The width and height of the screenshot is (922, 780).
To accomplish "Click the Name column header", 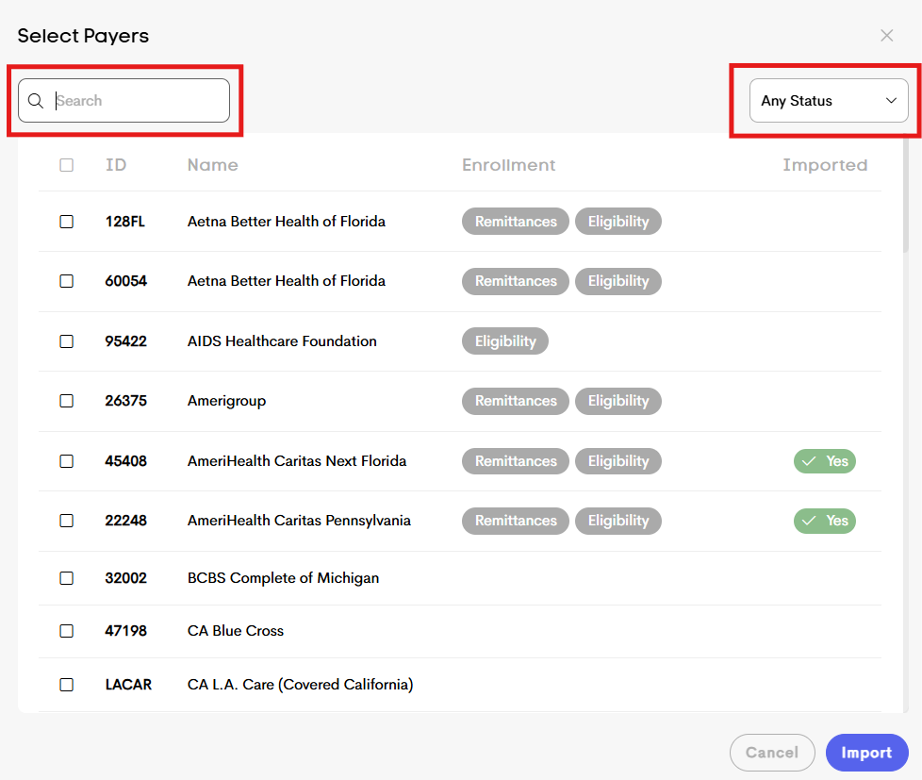I will (213, 165).
